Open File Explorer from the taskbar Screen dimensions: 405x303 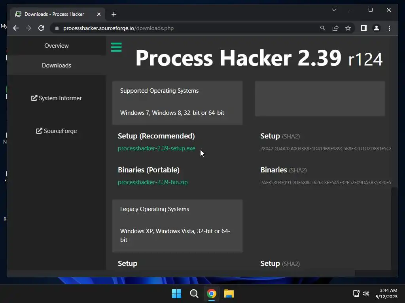[x=229, y=294]
